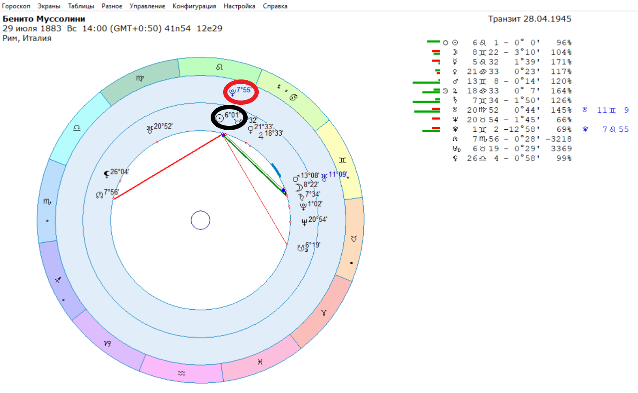Click the small circle at chart center
The height and width of the screenshot is (393, 638).
200,220
